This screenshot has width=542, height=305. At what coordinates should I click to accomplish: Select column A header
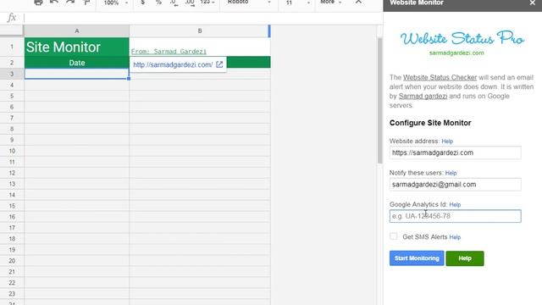coord(76,30)
